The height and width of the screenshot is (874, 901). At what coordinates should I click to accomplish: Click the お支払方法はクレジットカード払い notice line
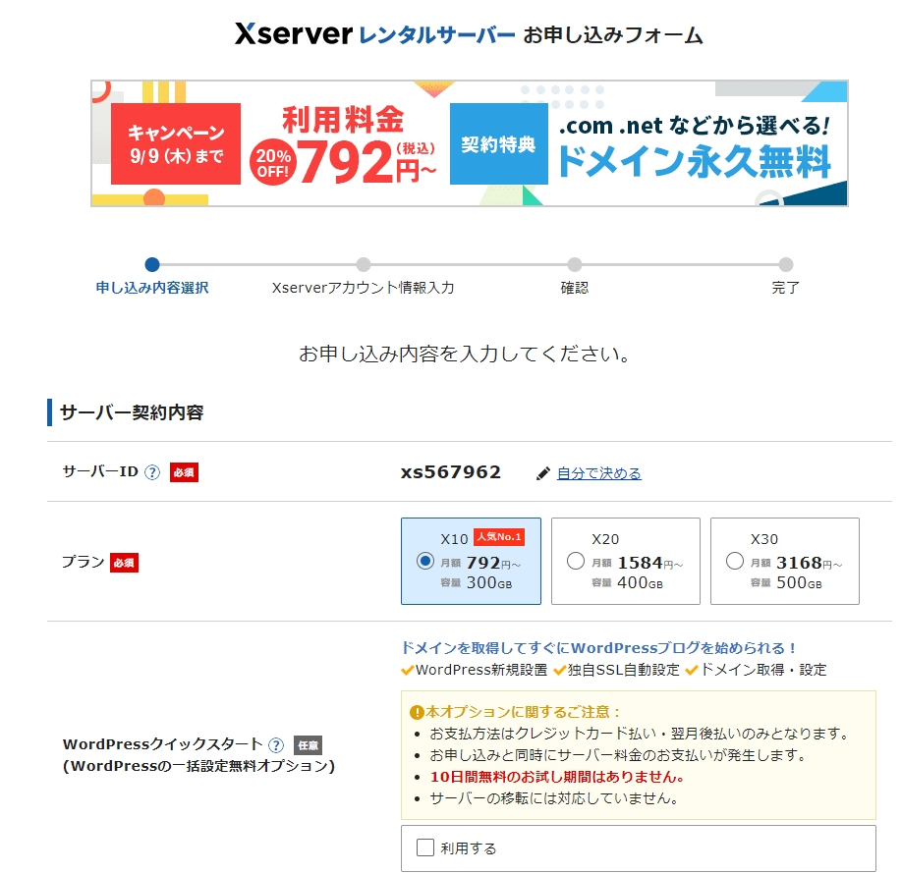click(x=640, y=734)
